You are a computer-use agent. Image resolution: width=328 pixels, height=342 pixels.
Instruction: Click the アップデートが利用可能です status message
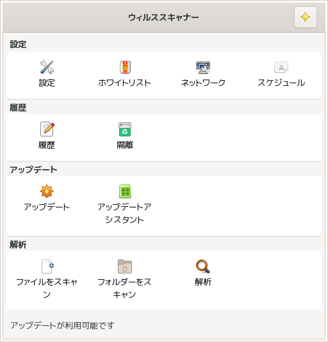pos(62,325)
